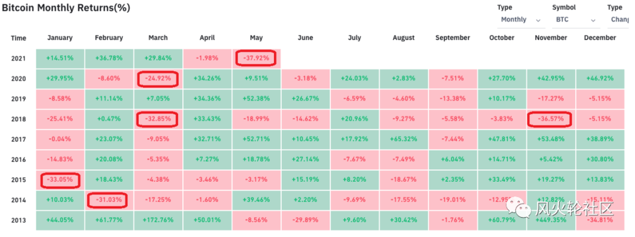Select the +65.32% August 2017 cell
The width and height of the screenshot is (635, 237).
click(403, 139)
